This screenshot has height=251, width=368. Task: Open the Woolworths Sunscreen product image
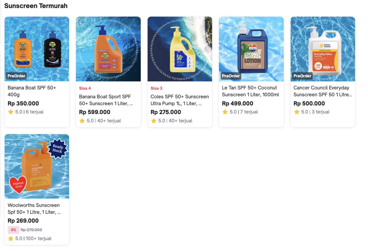pyautogui.click(x=37, y=166)
